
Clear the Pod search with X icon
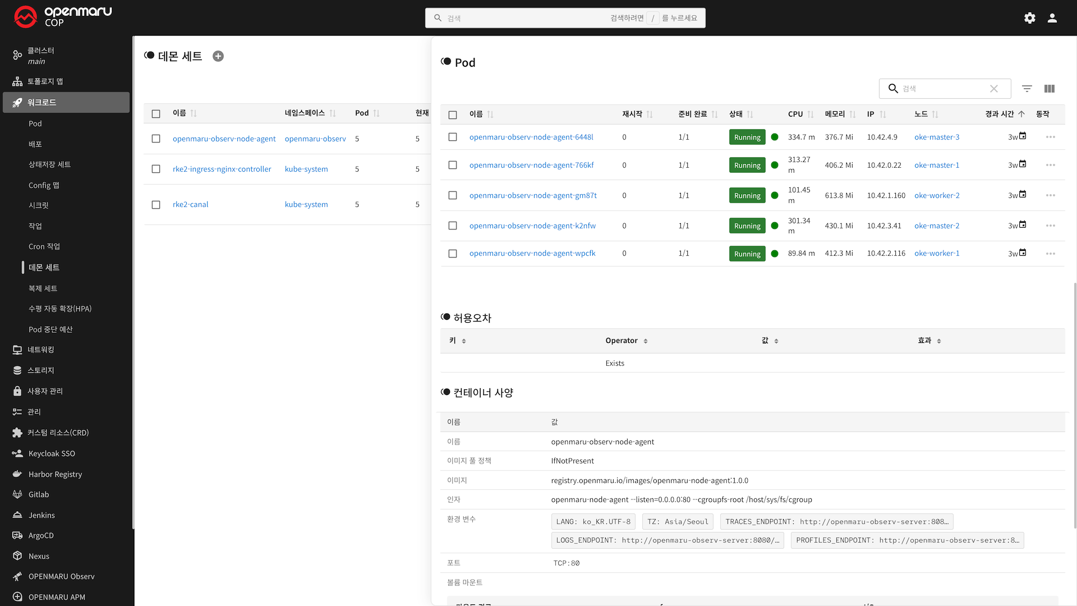coord(993,89)
